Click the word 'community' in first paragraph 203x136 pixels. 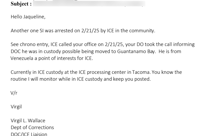pyautogui.click(x=142, y=31)
